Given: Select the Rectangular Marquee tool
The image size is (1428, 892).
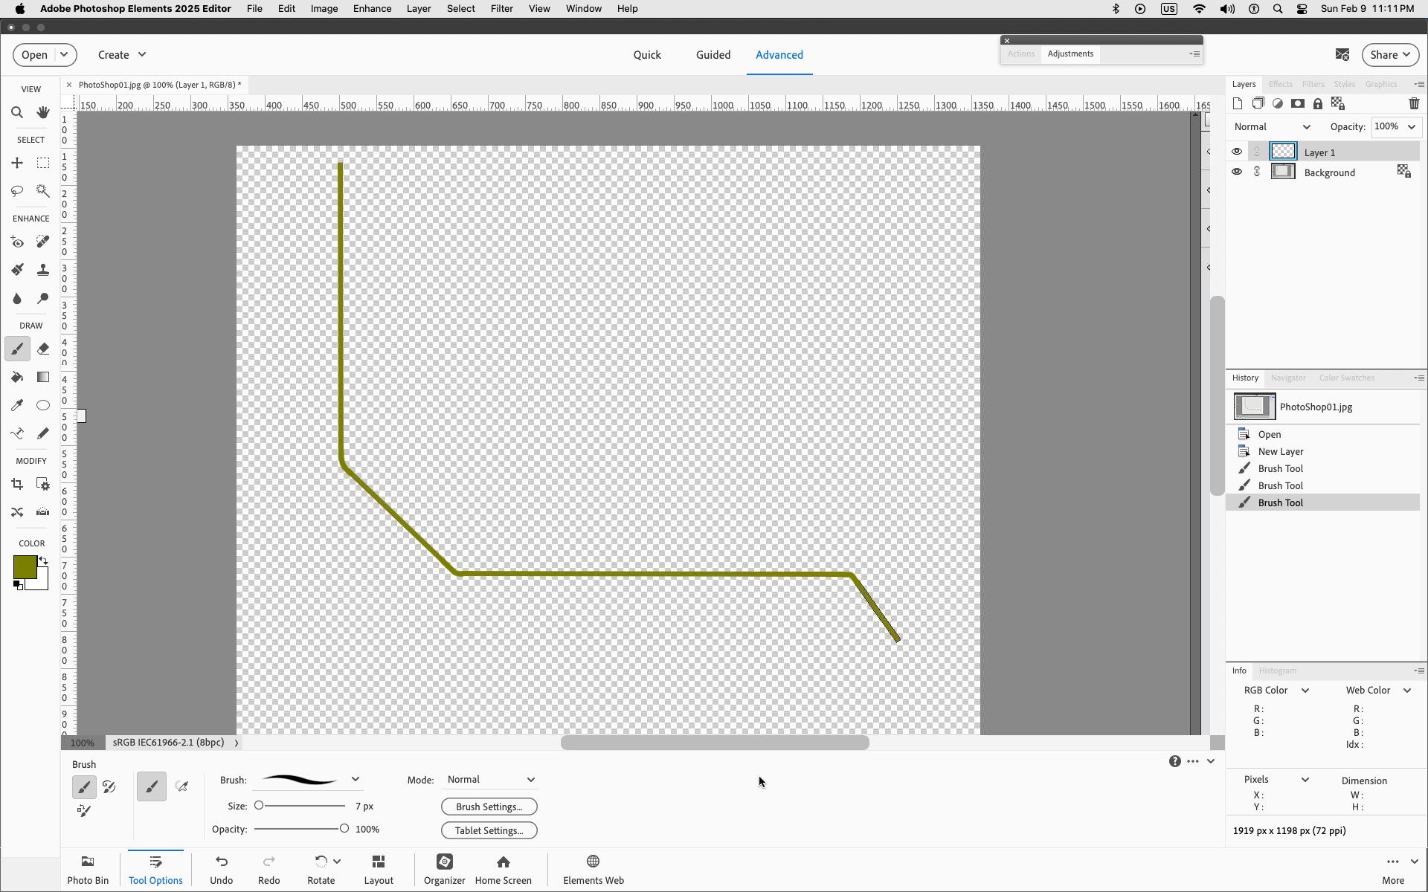Looking at the screenshot, I should [43, 163].
